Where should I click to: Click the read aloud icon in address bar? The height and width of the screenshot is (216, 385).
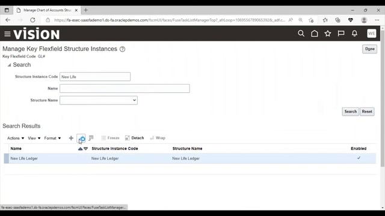pos(291,20)
